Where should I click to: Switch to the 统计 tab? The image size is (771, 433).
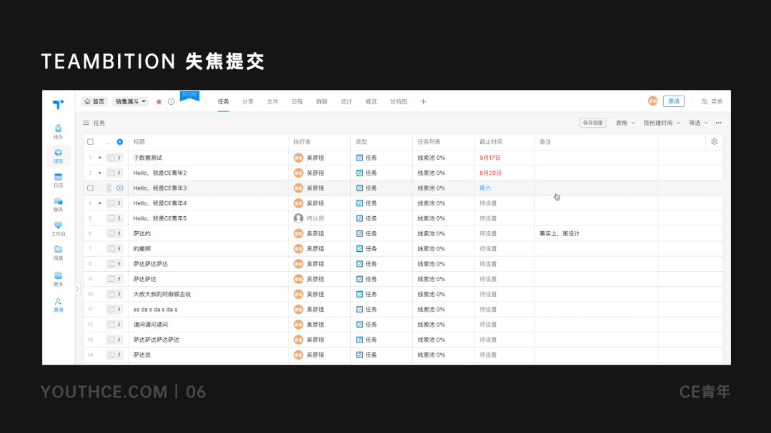point(346,101)
